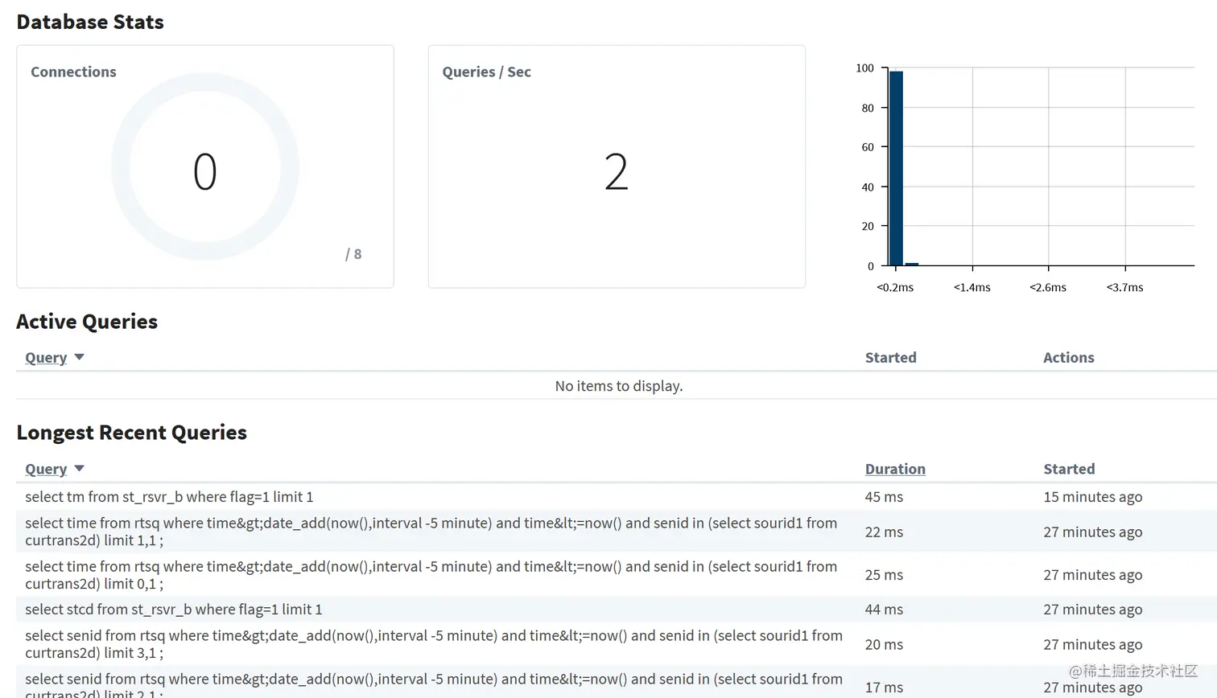Image resolution: width=1217 pixels, height=698 pixels.
Task: Select the rtsq time query with limit 0,1
Action: click(617, 575)
